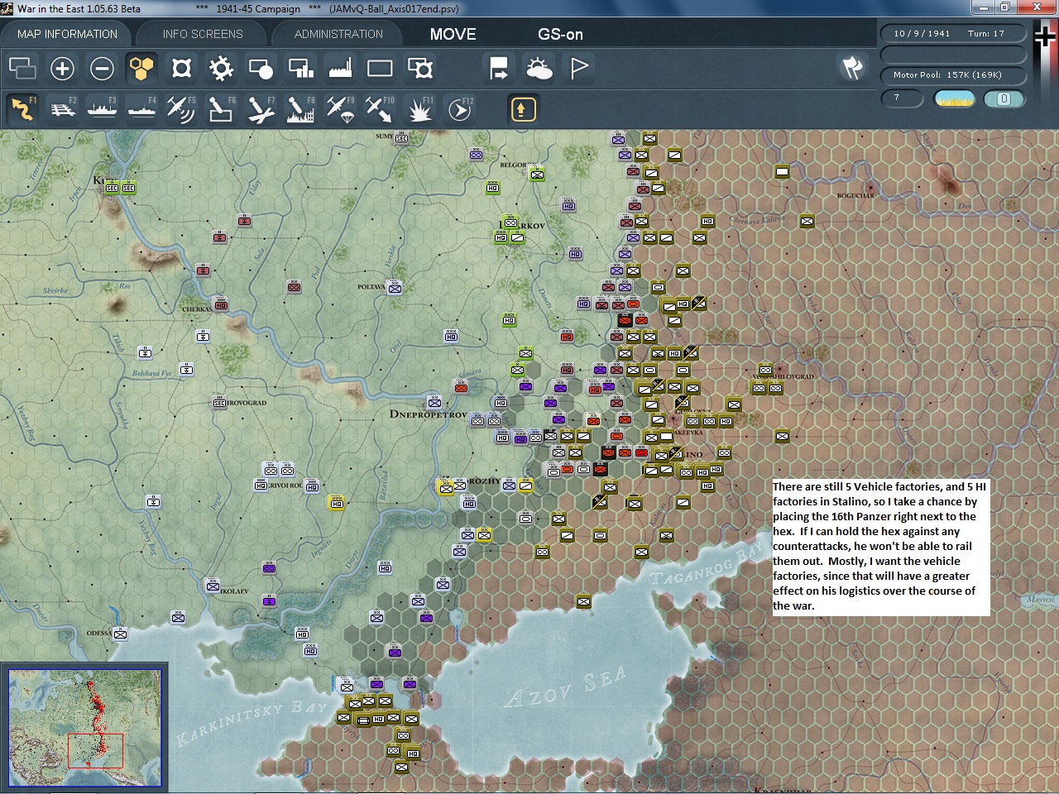Click the POLTAVA city label

click(371, 287)
